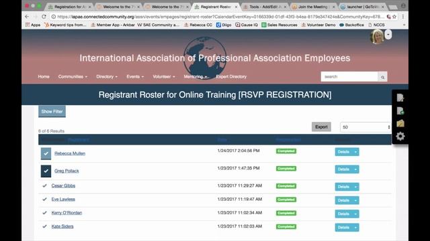This screenshot has width=430, height=241.
Task: Go to Home in the navigation bar
Action: pos(44,77)
